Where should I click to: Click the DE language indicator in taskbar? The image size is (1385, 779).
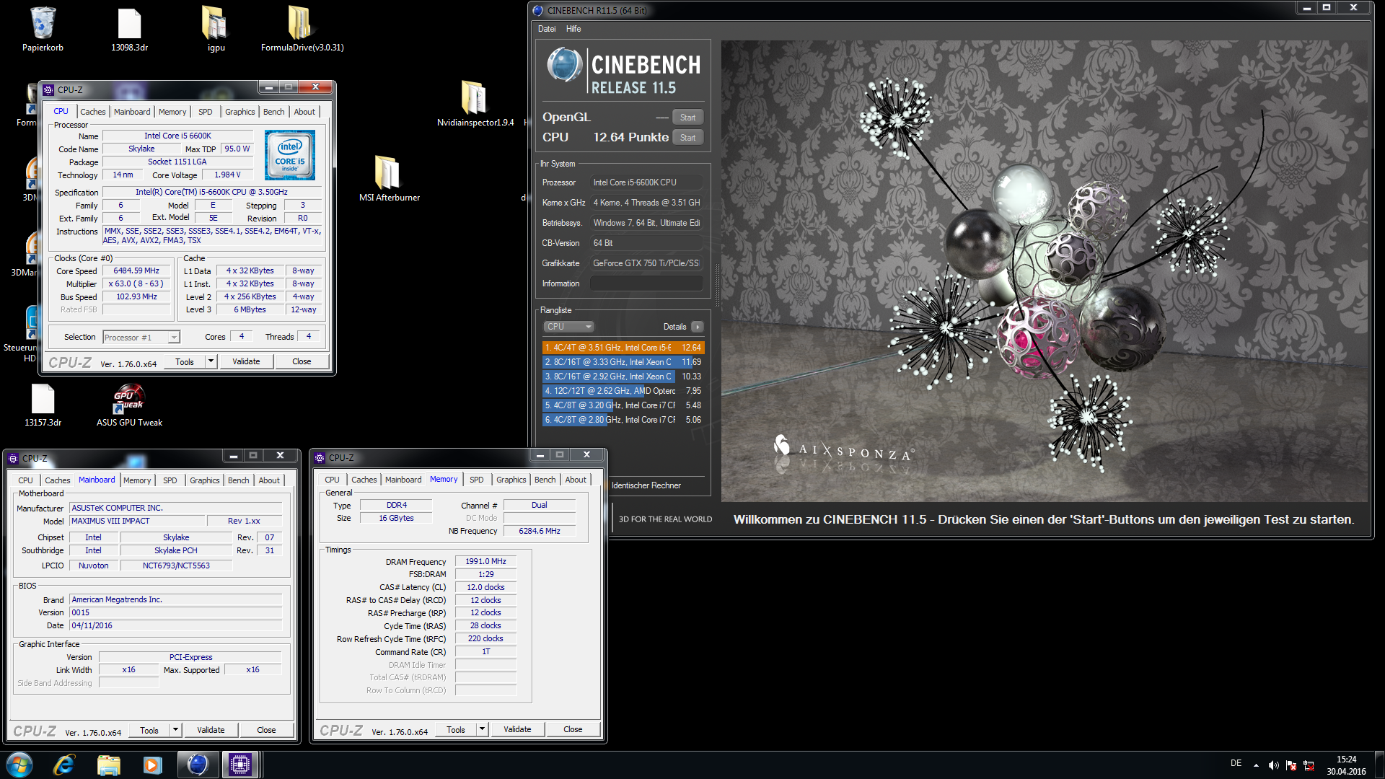point(1236,763)
